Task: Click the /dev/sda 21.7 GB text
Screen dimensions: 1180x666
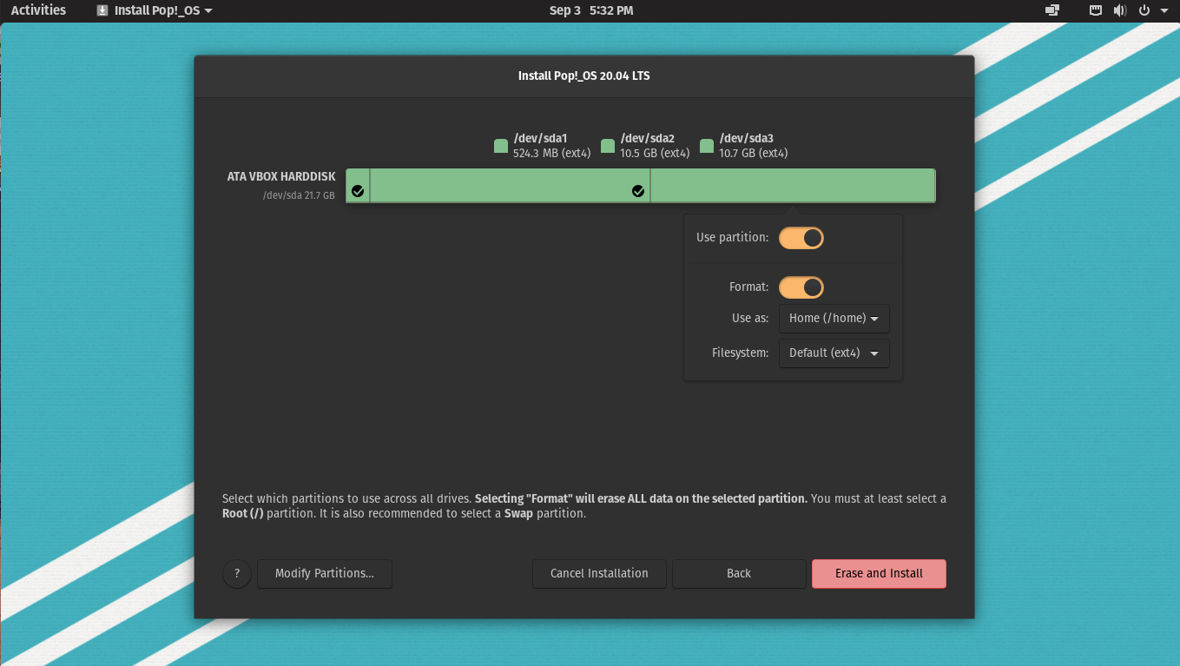Action: click(299, 195)
